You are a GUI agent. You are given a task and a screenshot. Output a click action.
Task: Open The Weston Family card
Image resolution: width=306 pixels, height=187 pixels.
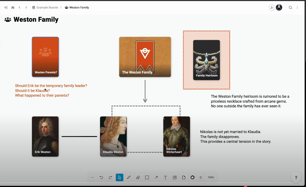pos(145,57)
